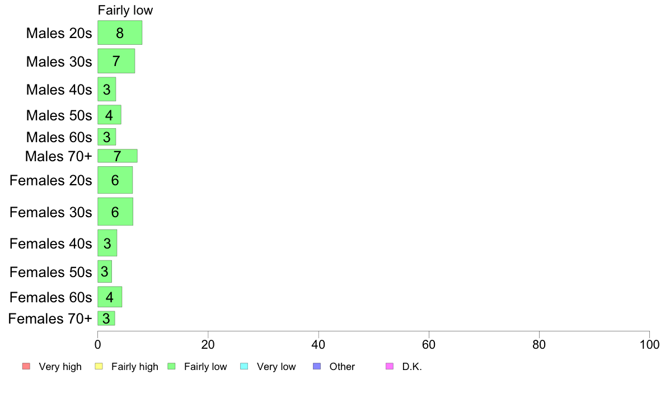This screenshot has width=665, height=412.
Task: Click the Fairly low chart heading
Action: click(x=125, y=10)
